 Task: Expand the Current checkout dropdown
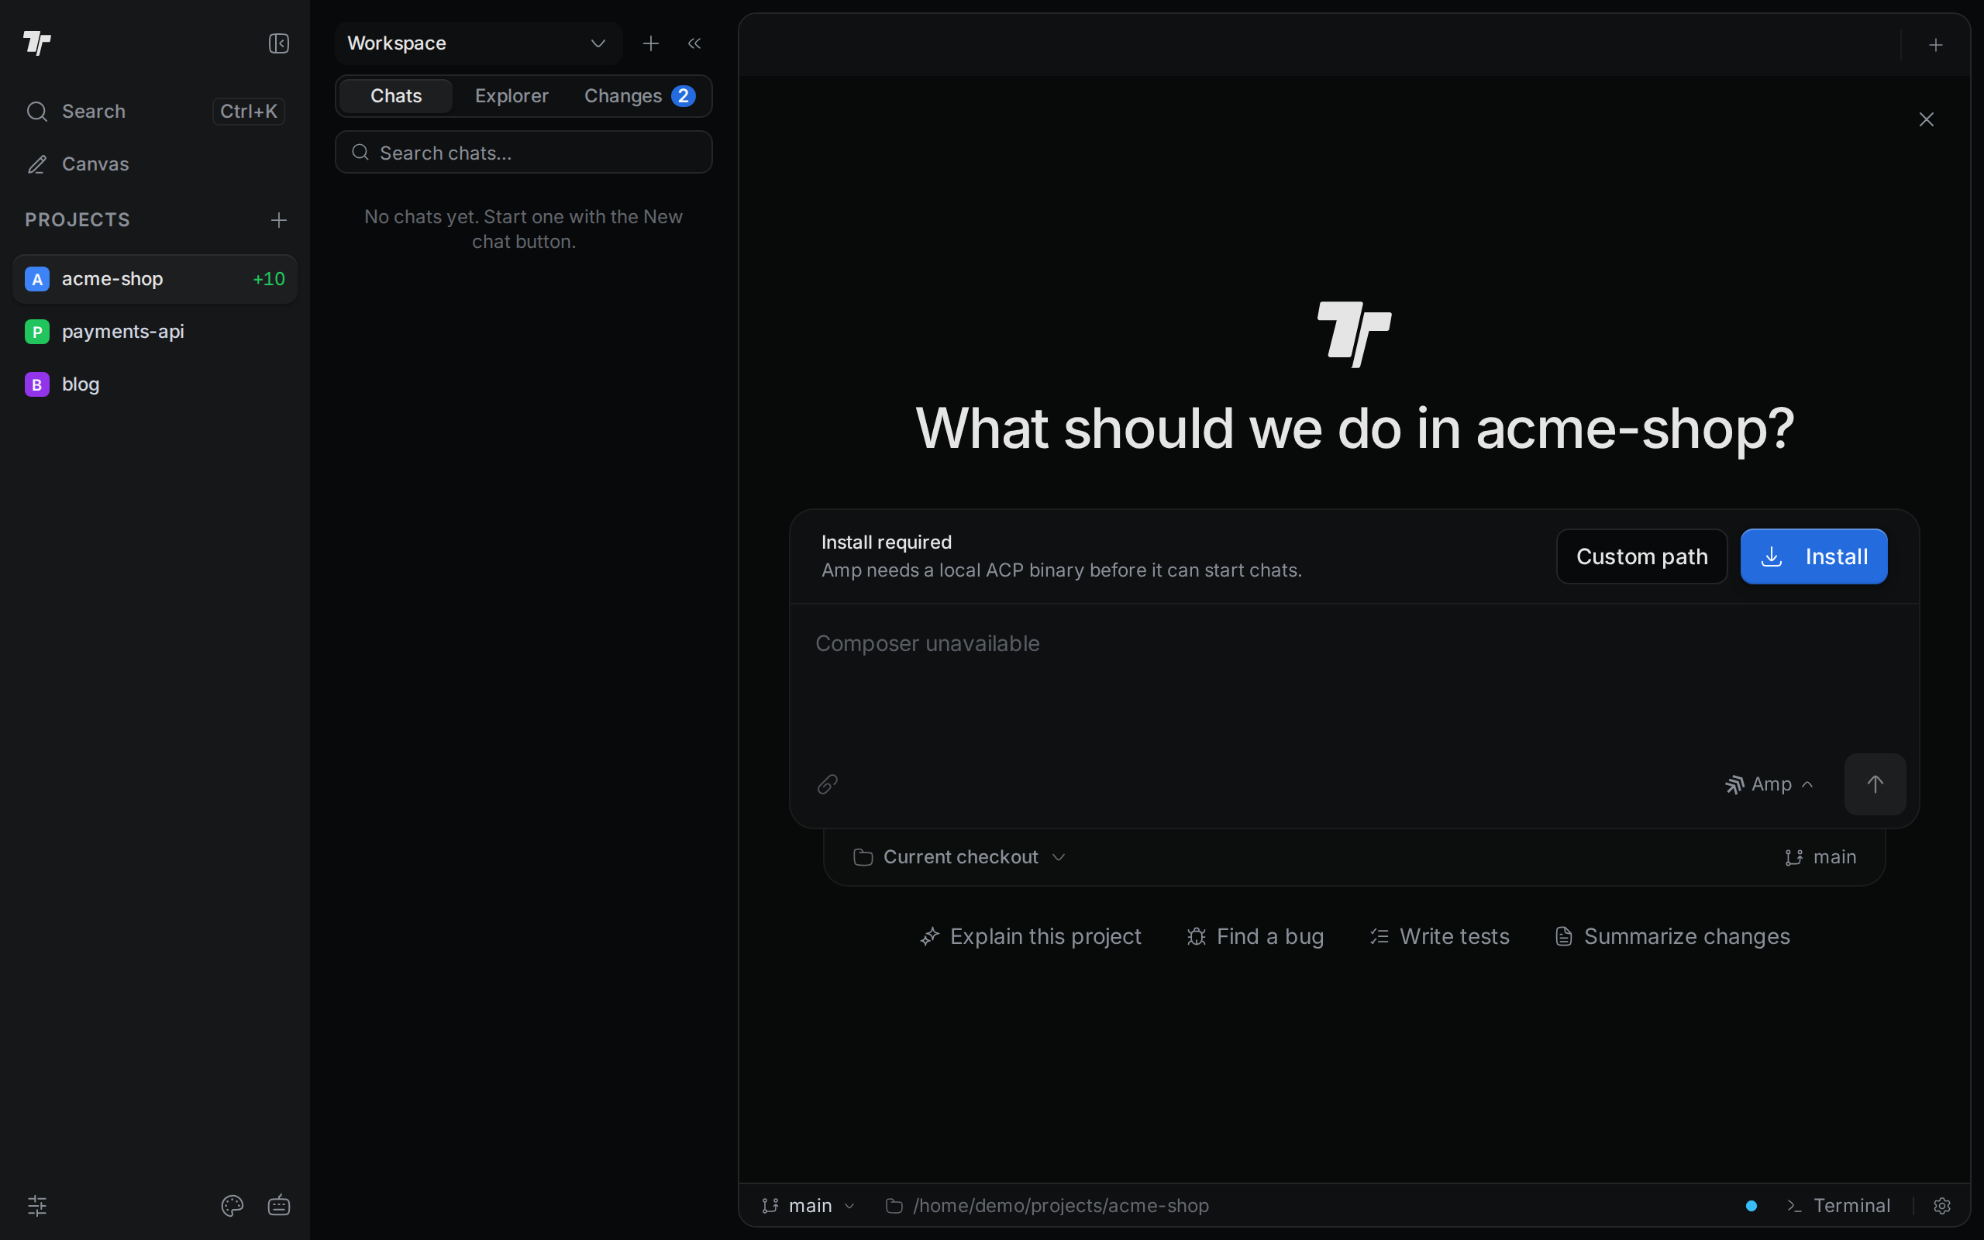(959, 857)
